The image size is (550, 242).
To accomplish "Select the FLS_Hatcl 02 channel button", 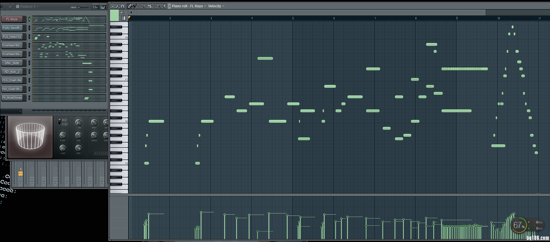I will click(12, 37).
